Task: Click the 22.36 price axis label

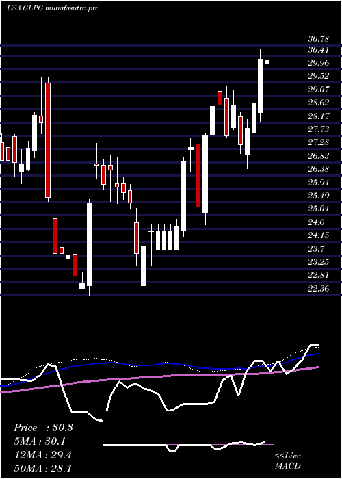Action: 319,289
